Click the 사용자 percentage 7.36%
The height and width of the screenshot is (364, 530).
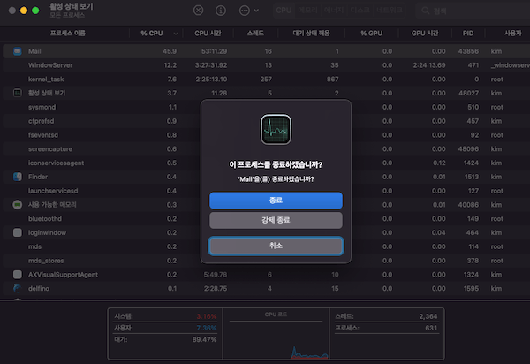206,328
